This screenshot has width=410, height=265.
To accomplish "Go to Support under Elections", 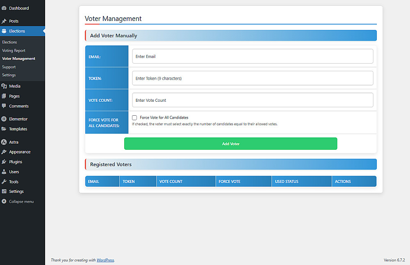I will coord(9,67).
